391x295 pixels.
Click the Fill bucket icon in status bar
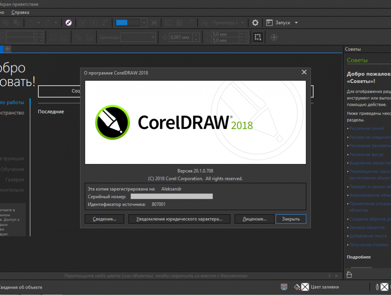(297, 287)
